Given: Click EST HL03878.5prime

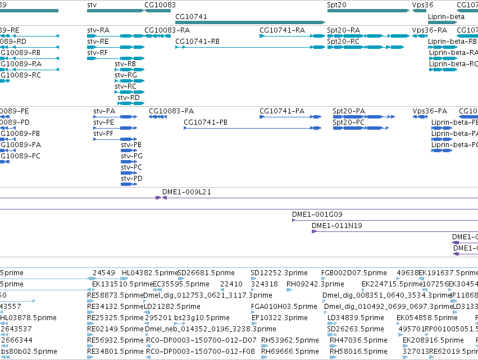Looking at the screenshot, I should coord(28,318).
